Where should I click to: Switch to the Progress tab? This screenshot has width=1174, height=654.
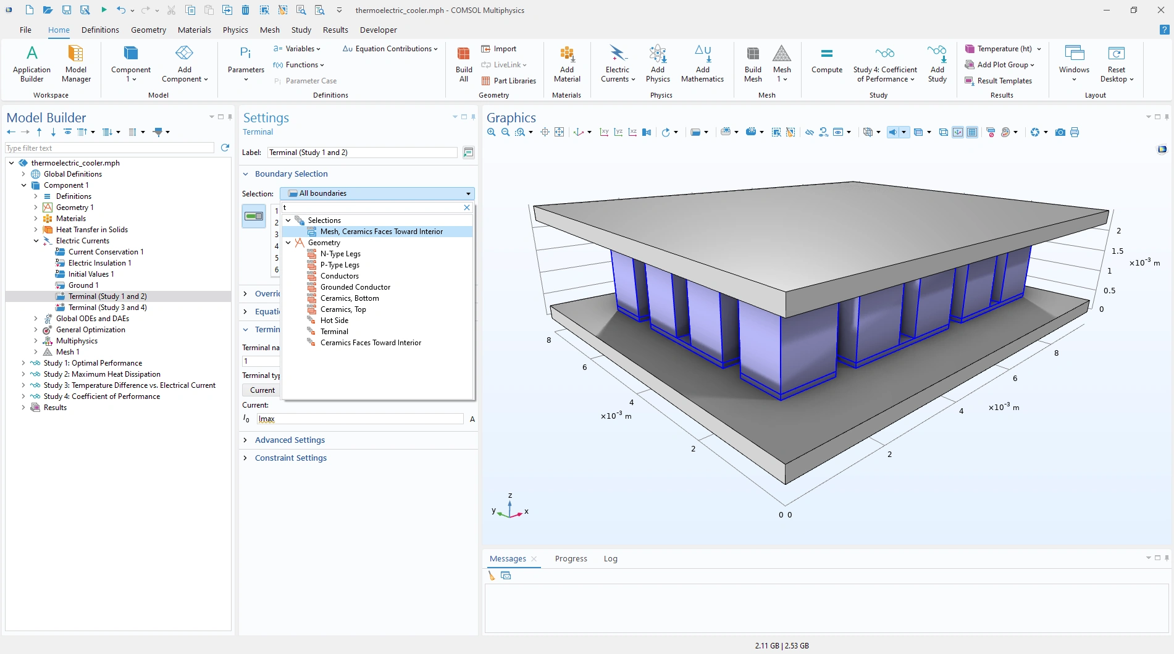(x=571, y=559)
